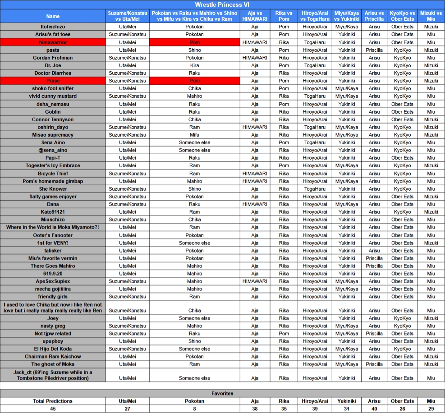The image size is (445, 413).
Task: Select the Name column header
Action: click(x=53, y=16)
